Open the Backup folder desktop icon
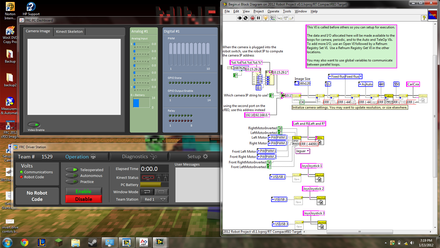The height and width of the screenshot is (248, 440). click(x=10, y=56)
